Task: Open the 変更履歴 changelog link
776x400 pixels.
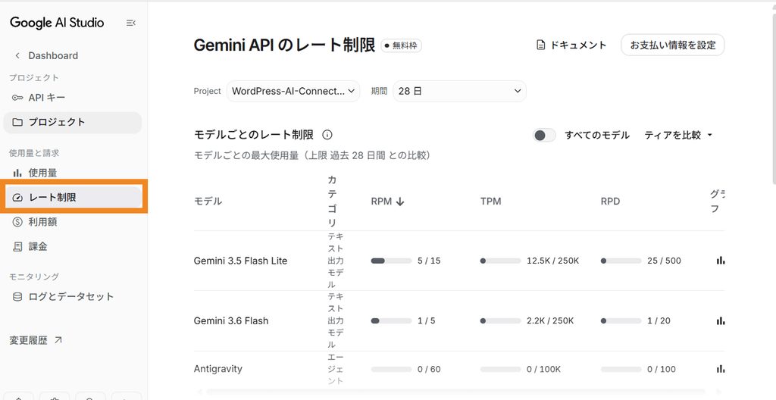Action: tap(36, 340)
